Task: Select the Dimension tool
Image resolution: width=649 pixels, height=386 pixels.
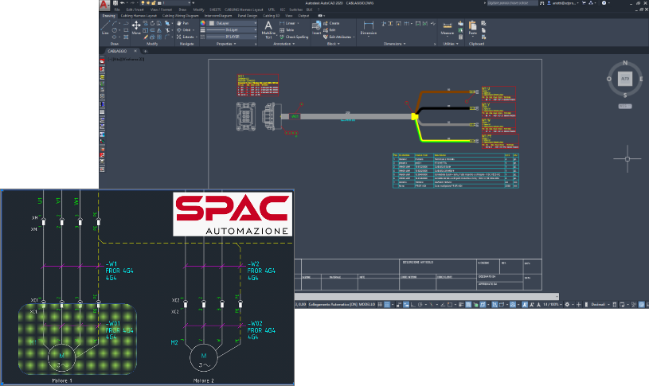Action: tap(369, 28)
